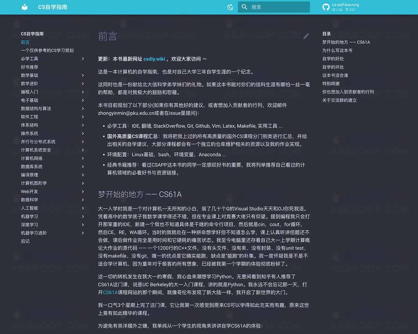Expand the 数据库系统 section chevron
The width and height of the screenshot is (418, 334).
coord(83,167)
